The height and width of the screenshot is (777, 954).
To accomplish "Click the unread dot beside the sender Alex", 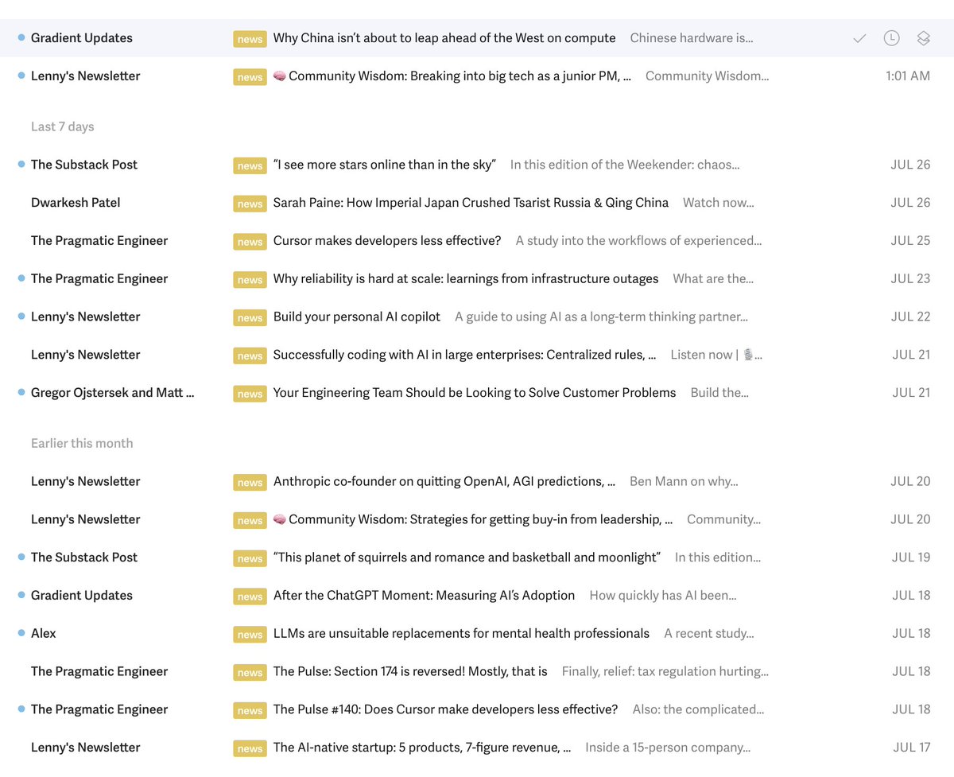I will click(x=21, y=633).
